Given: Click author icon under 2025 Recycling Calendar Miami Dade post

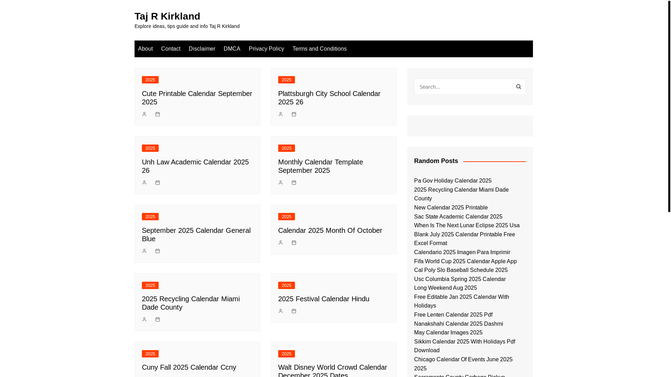Looking at the screenshot, I should click(x=144, y=319).
